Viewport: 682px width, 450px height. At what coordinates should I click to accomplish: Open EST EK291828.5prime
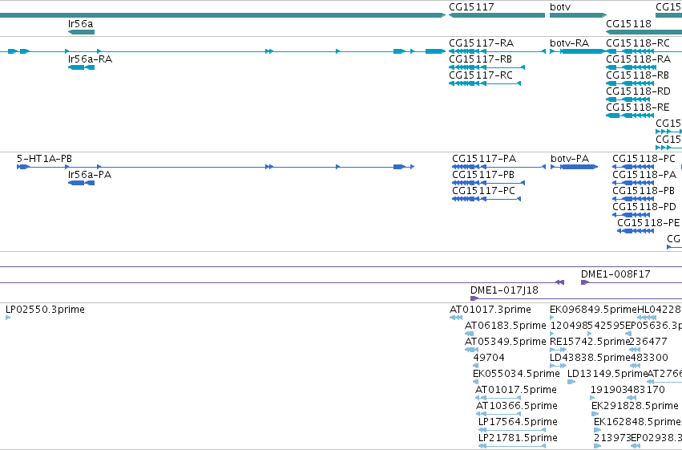click(635, 406)
